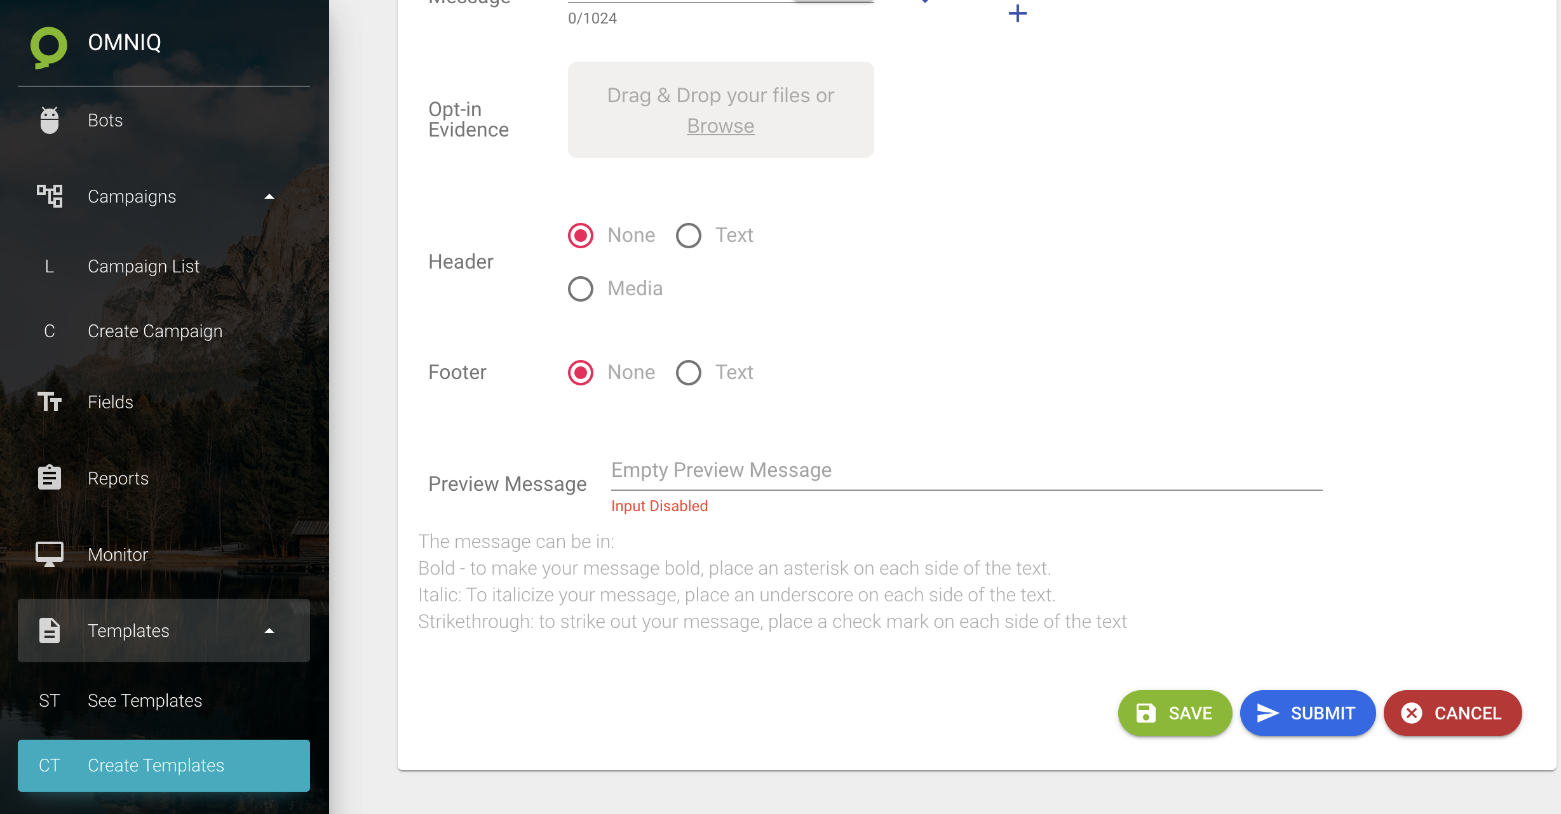Select Text radio option for Footer

pos(689,373)
